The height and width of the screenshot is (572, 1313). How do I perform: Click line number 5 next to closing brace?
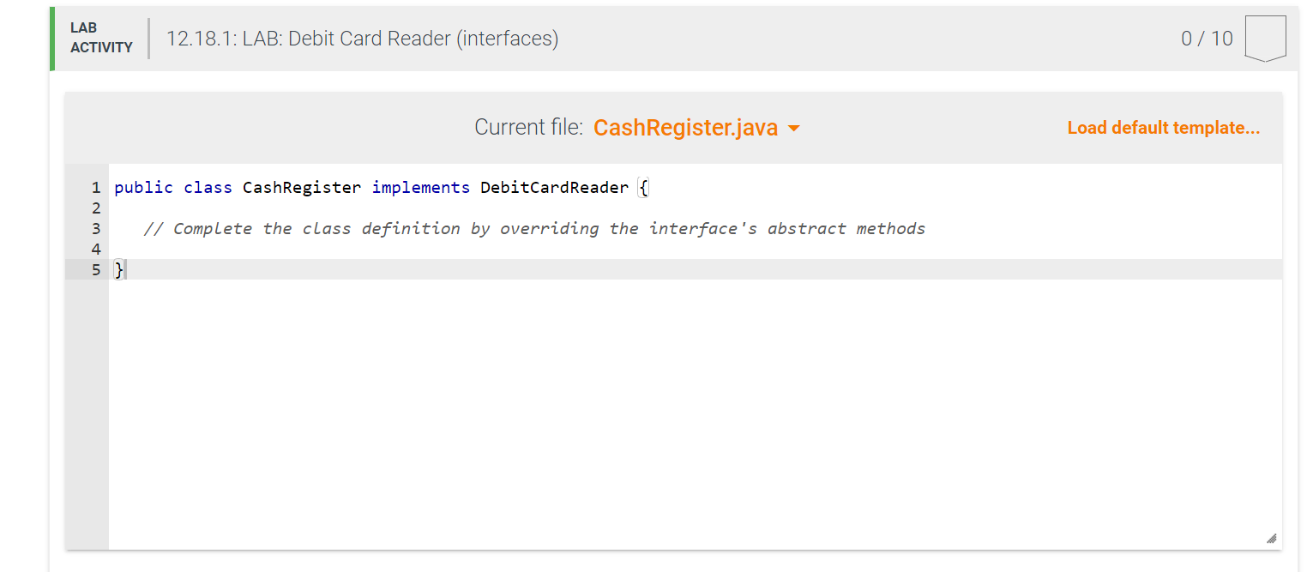[95, 269]
